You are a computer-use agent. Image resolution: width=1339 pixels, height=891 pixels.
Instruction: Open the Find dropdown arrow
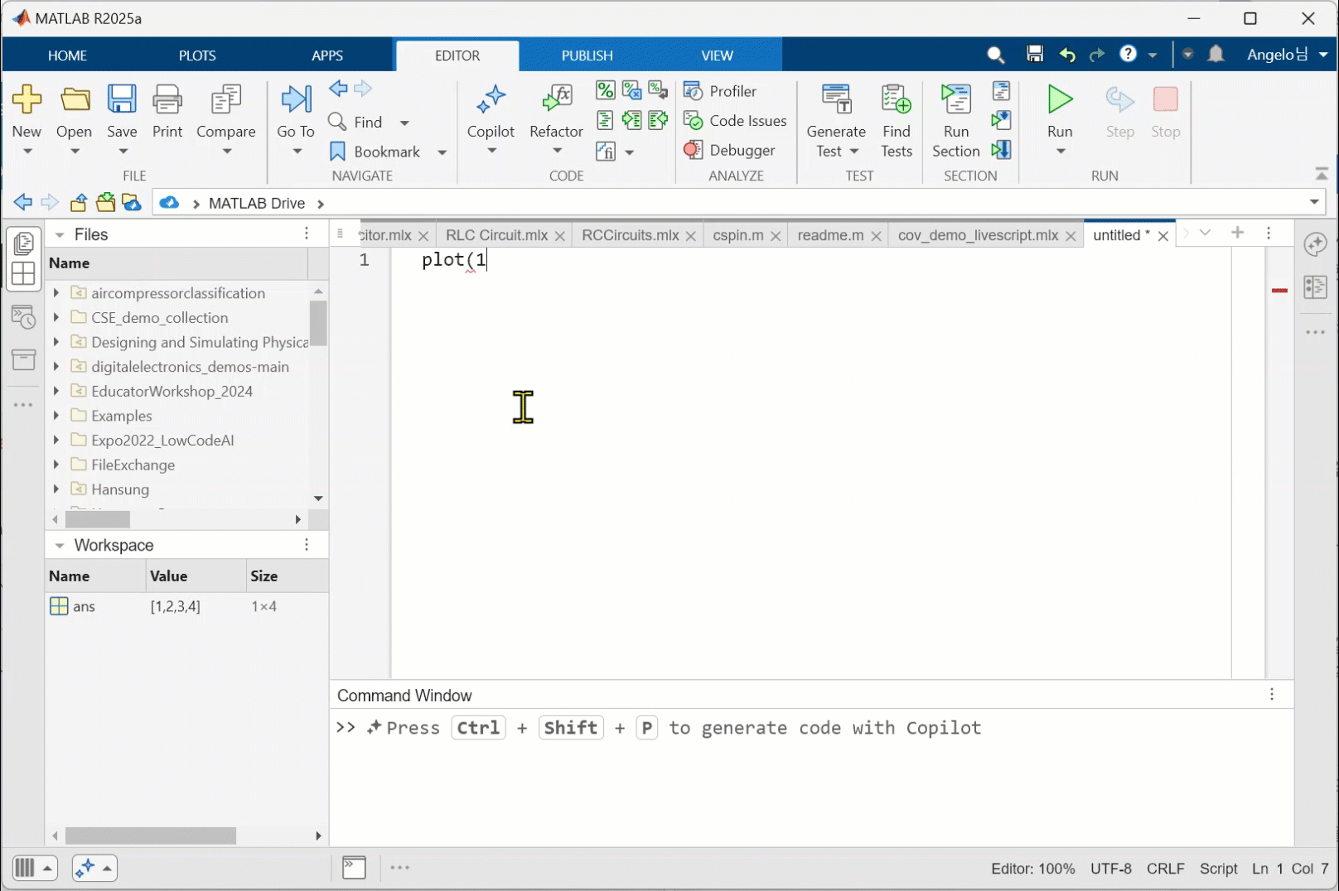pyautogui.click(x=404, y=123)
